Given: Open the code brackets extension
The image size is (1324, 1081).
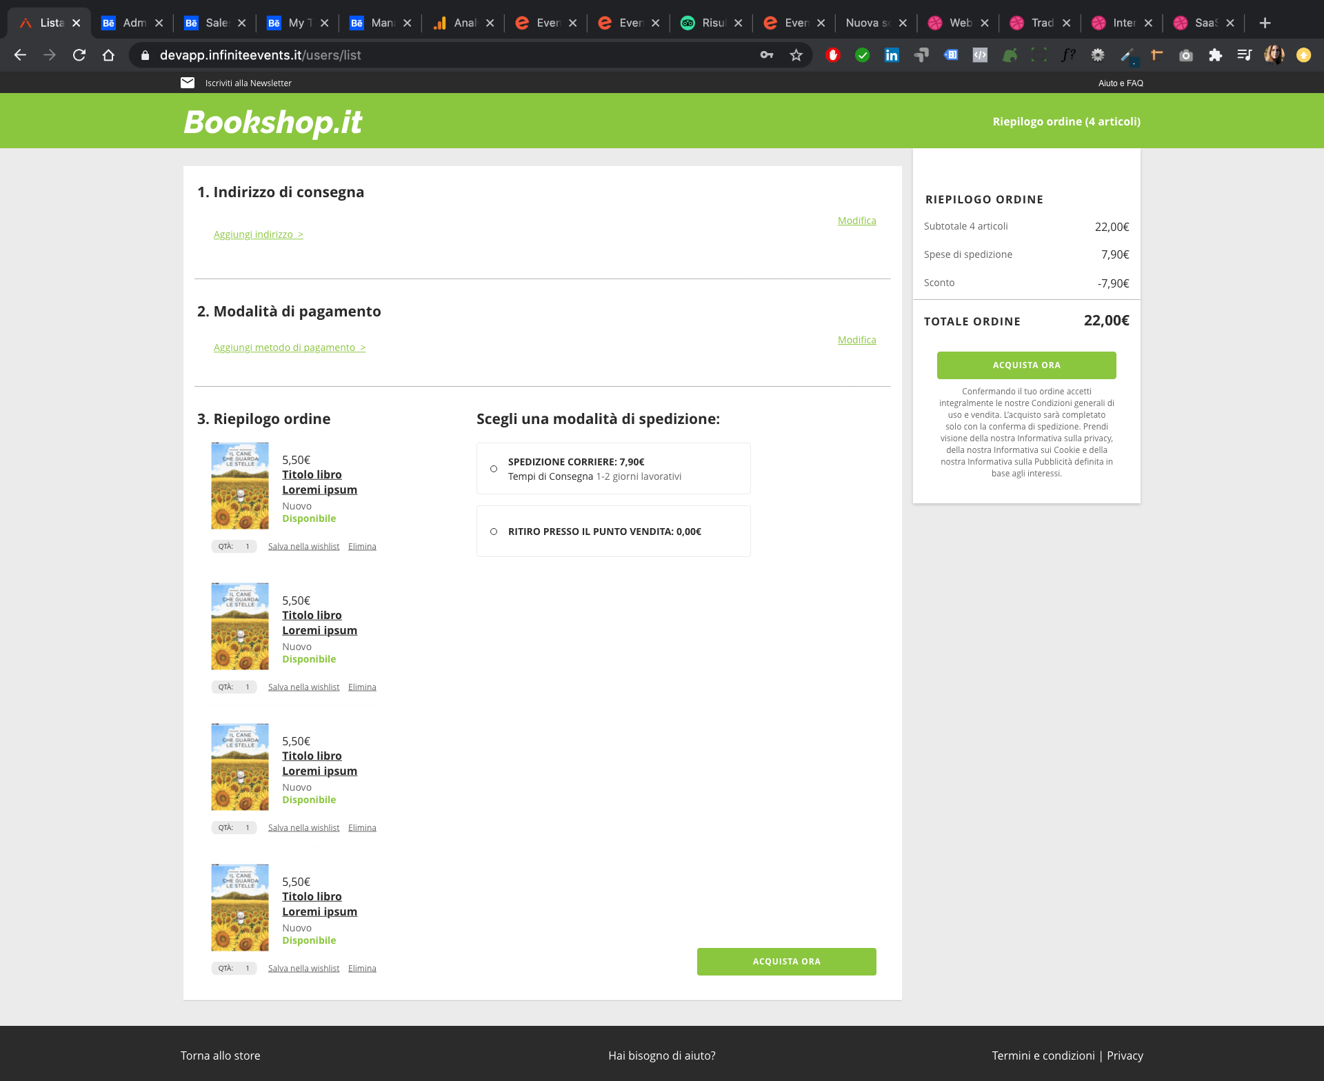Looking at the screenshot, I should pyautogui.click(x=980, y=55).
